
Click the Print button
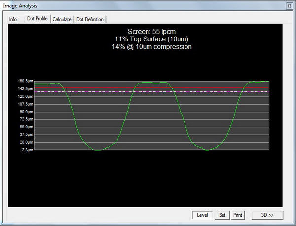pyautogui.click(x=238, y=215)
